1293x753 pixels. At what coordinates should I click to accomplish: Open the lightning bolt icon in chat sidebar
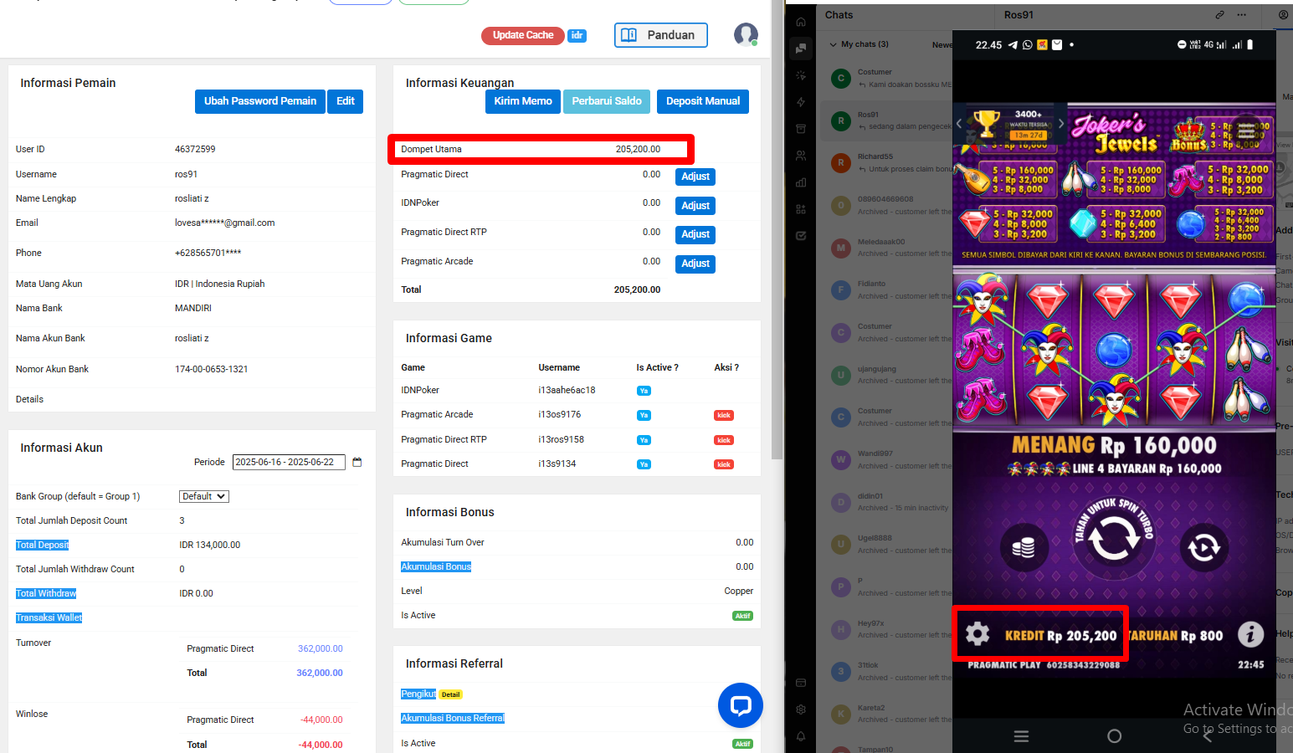coord(801,102)
